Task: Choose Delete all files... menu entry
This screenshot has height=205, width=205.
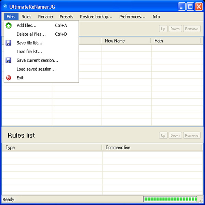Action: tap(41, 34)
